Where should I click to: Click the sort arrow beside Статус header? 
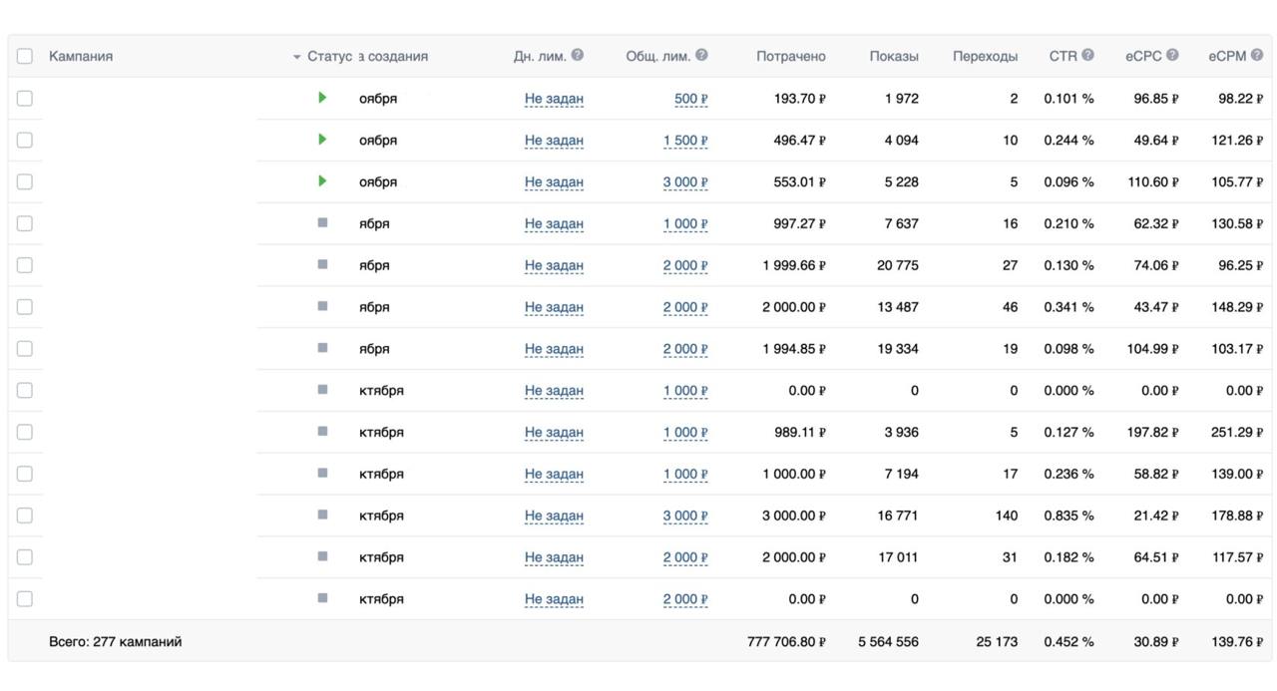pyautogui.click(x=297, y=57)
